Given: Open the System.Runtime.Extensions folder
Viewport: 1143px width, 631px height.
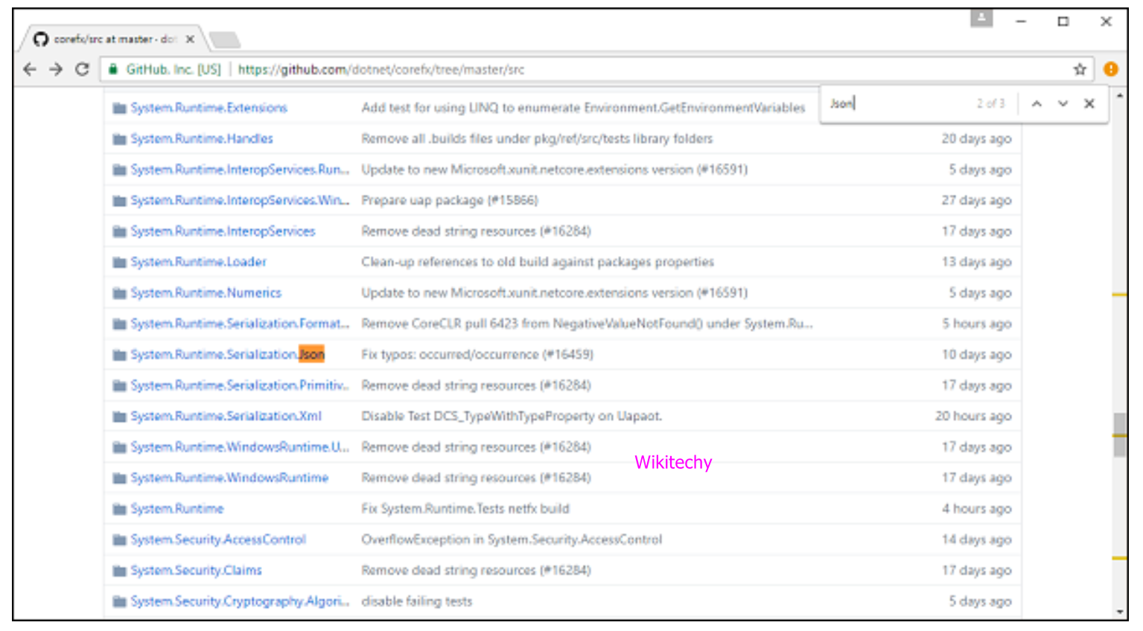Looking at the screenshot, I should click(208, 108).
